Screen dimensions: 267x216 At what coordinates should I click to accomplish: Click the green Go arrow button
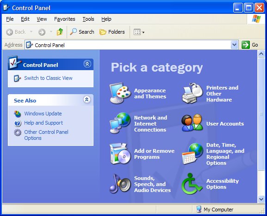pyautogui.click(x=246, y=45)
